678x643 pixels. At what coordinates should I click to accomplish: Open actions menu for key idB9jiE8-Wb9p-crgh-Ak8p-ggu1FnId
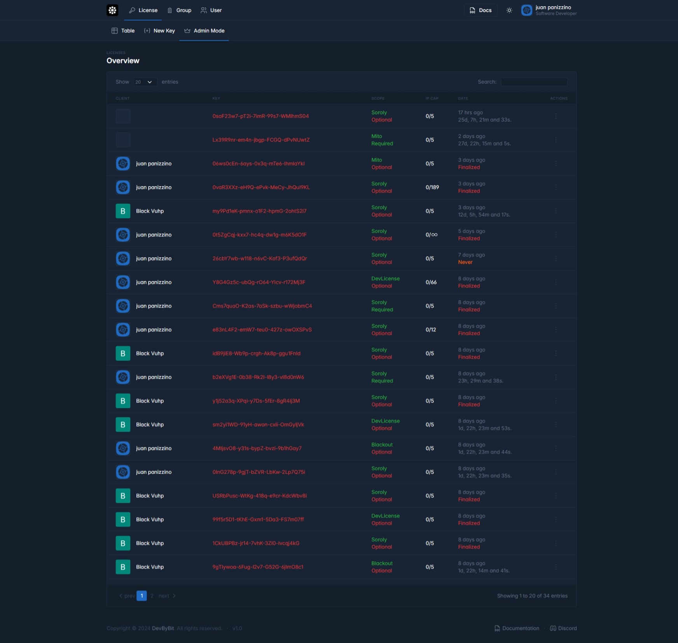[556, 353]
